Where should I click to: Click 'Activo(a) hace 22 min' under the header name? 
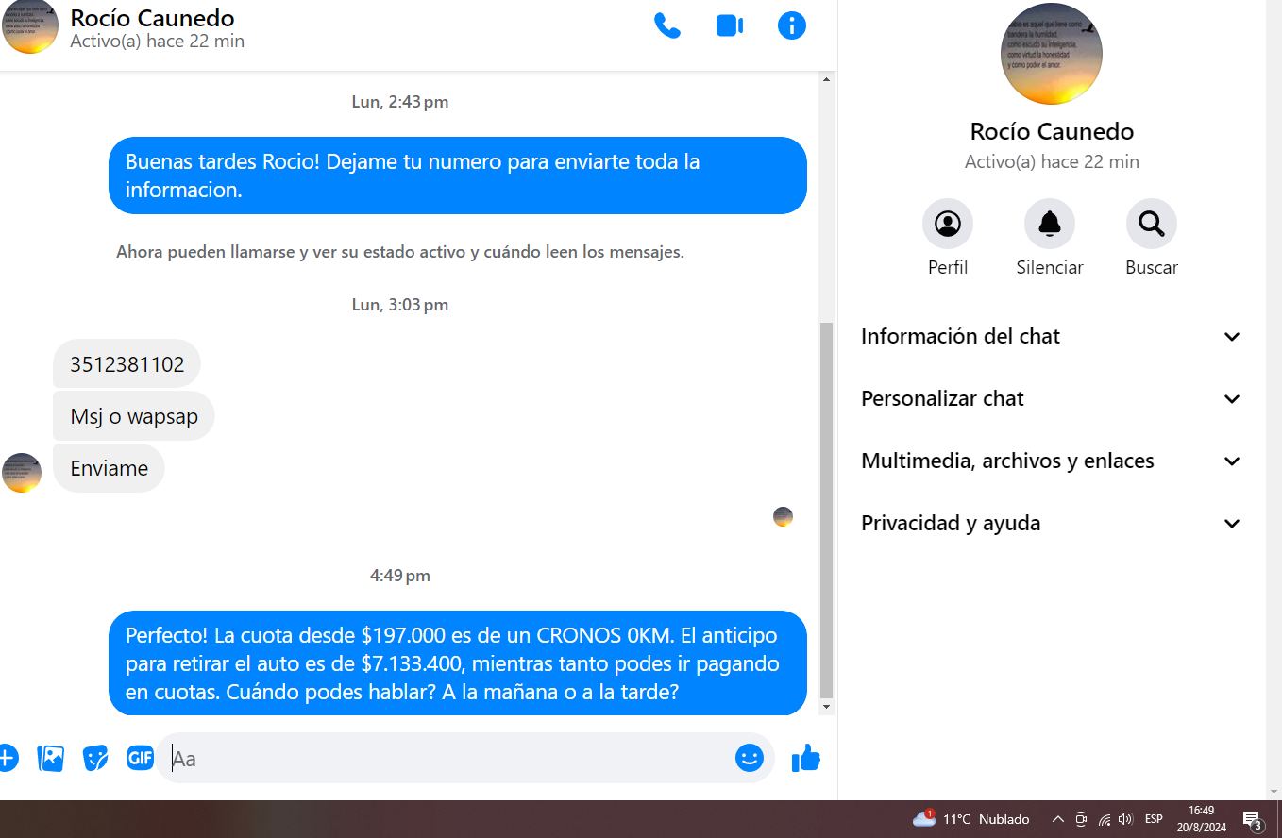[157, 42]
